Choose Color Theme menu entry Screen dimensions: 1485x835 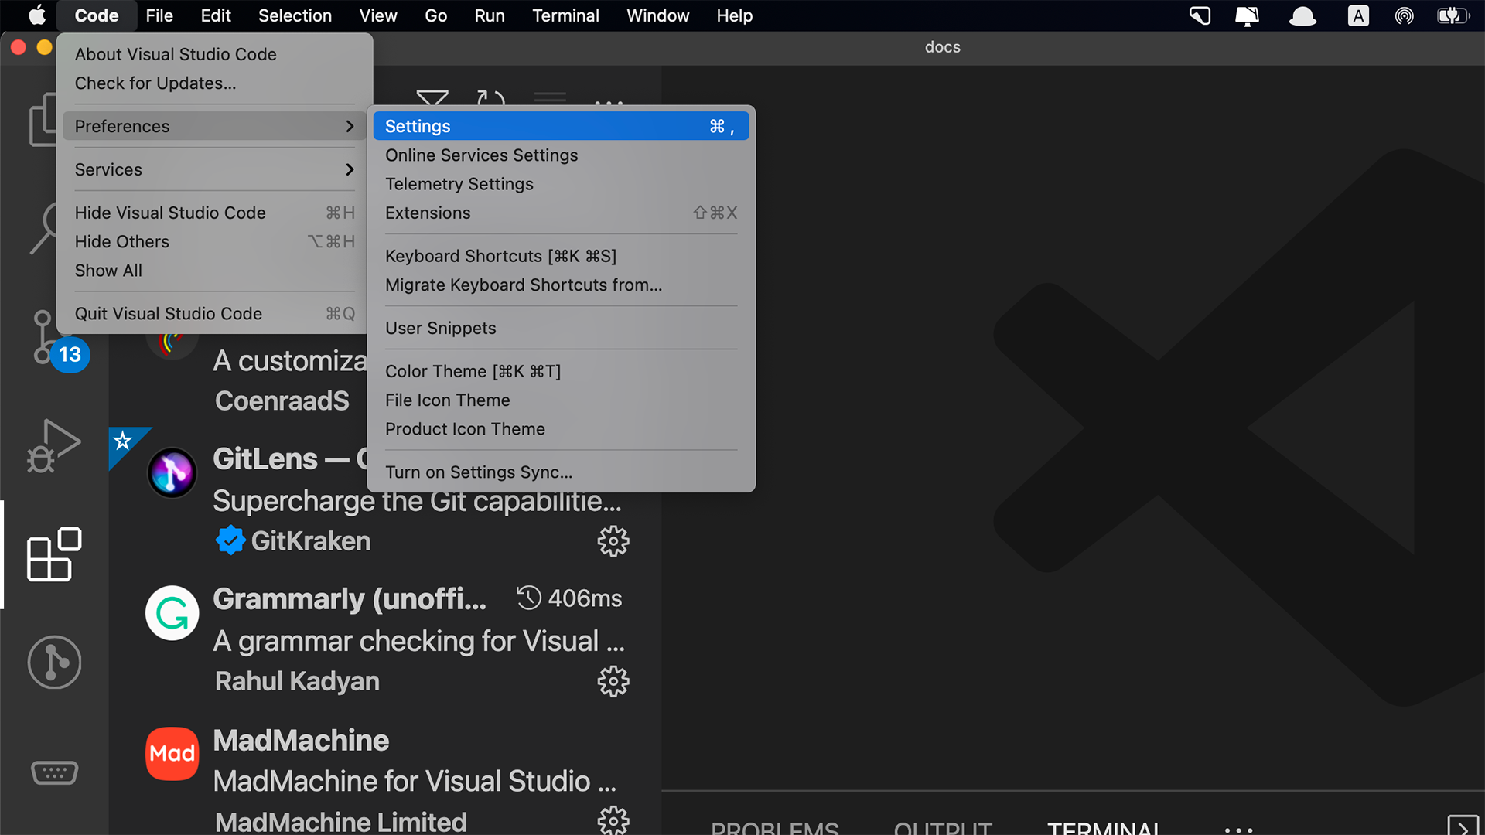[473, 371]
